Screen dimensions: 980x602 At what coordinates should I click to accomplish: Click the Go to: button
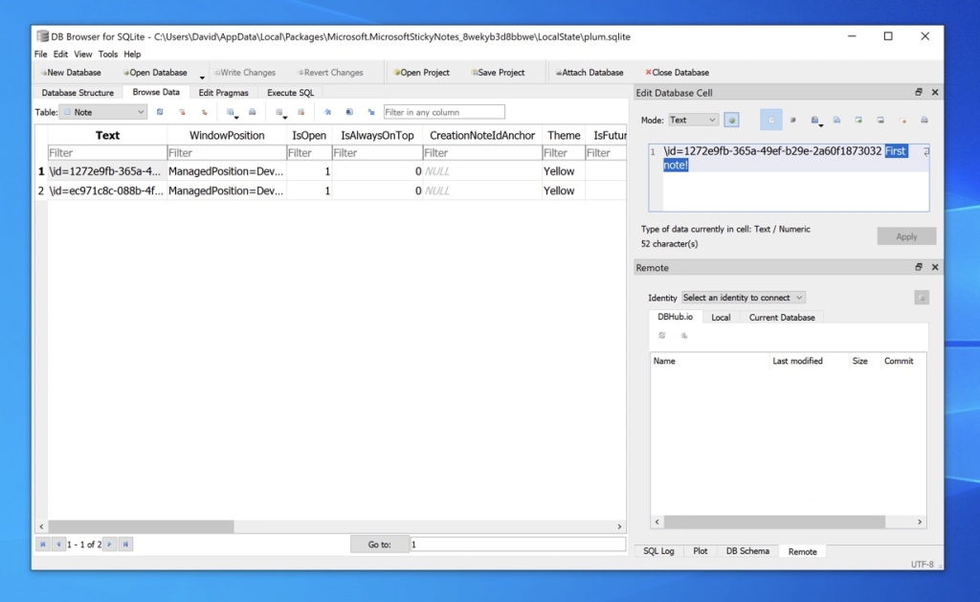(379, 545)
